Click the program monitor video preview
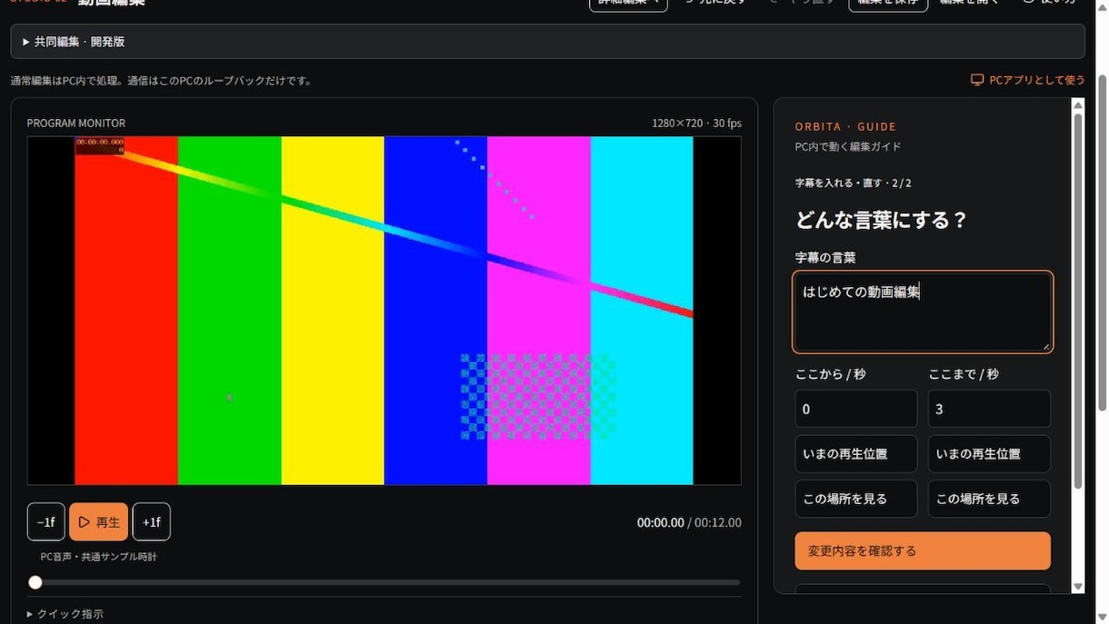The height and width of the screenshot is (624, 1109). coord(385,311)
